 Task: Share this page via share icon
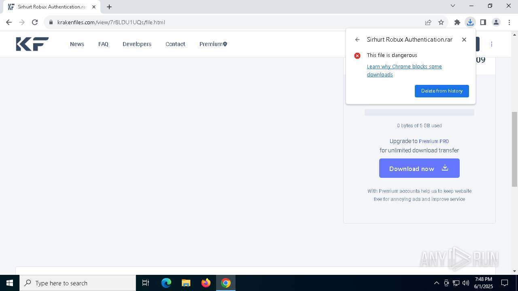point(428,22)
